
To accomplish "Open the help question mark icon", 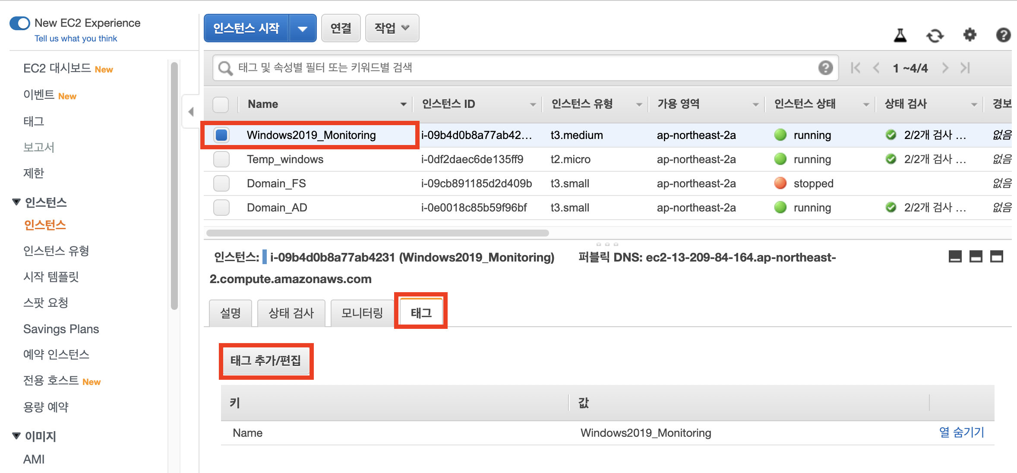I will click(1003, 35).
